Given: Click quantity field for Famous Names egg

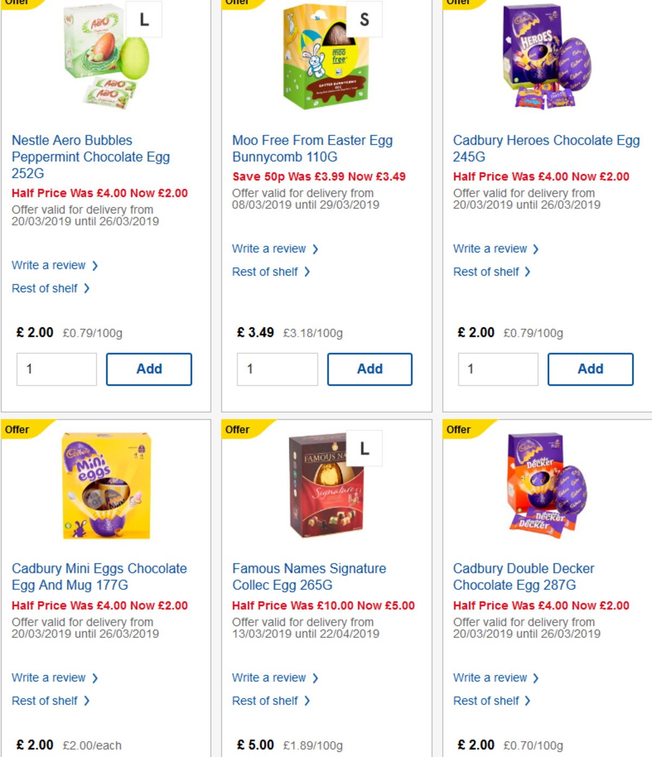Looking at the screenshot, I should 277,755.
